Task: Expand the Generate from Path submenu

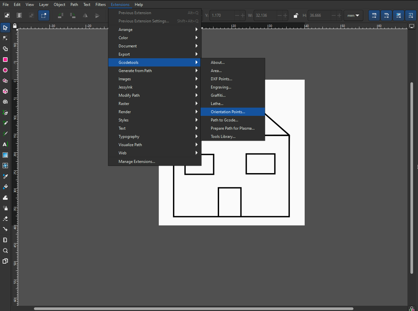Action: (x=154, y=71)
